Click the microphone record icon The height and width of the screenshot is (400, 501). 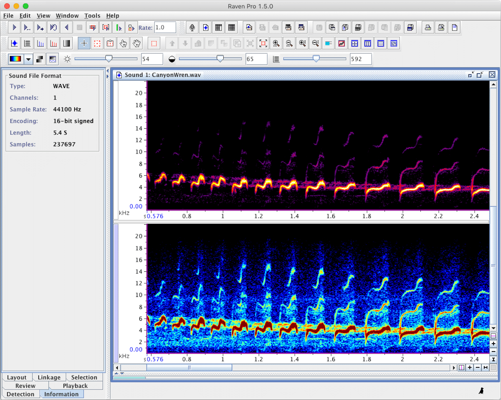click(192, 28)
